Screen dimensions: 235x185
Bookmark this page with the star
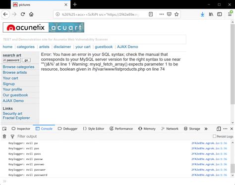(176, 14)
